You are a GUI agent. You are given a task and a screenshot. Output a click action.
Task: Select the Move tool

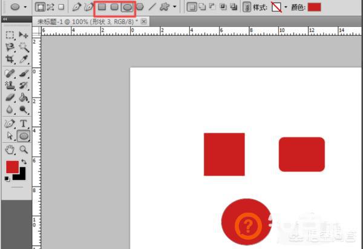[24, 35]
